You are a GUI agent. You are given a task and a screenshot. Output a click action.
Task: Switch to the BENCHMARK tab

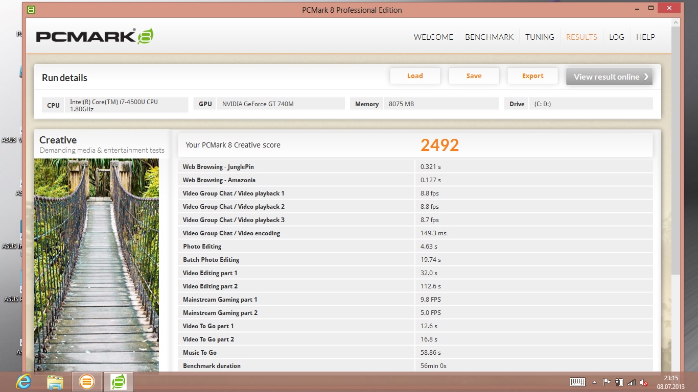pos(489,37)
